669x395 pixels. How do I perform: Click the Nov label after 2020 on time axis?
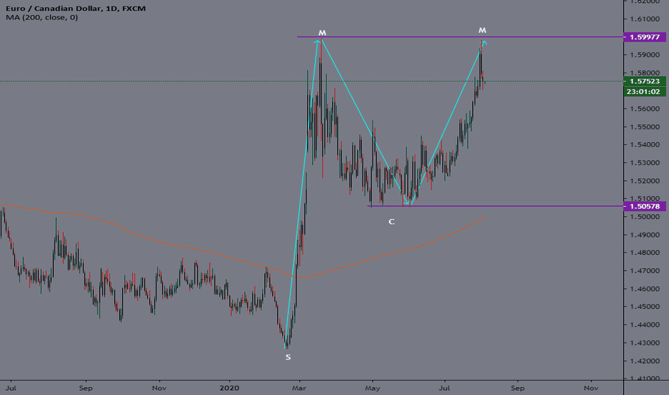tap(591, 388)
